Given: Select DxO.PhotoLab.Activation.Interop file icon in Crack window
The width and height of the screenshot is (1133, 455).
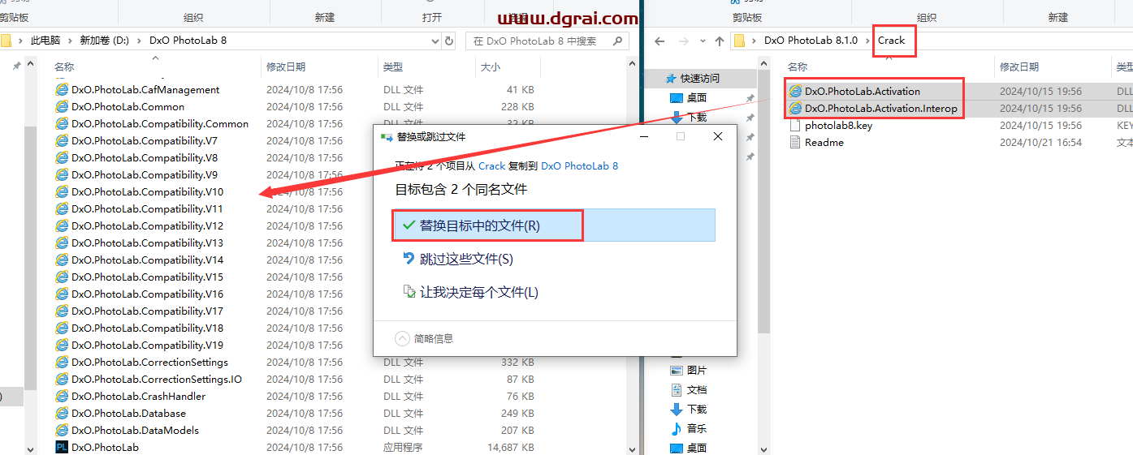Looking at the screenshot, I should [795, 108].
